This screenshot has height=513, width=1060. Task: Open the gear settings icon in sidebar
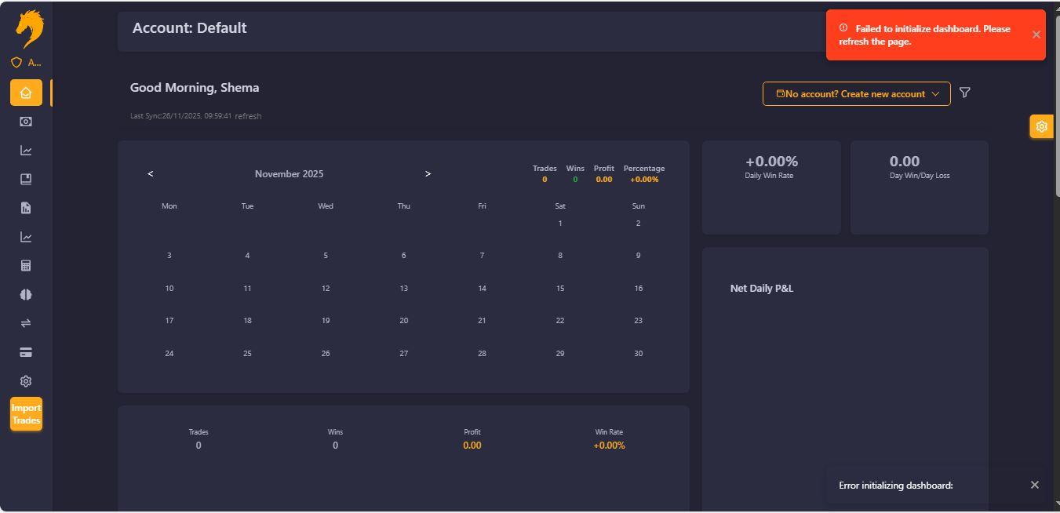click(x=26, y=381)
